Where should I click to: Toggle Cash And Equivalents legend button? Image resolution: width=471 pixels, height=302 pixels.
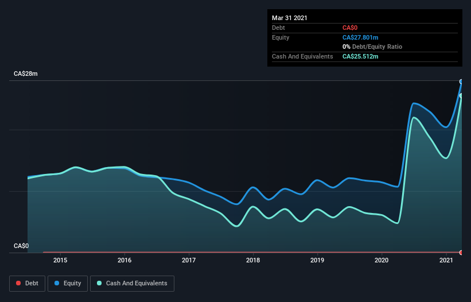tap(132, 284)
